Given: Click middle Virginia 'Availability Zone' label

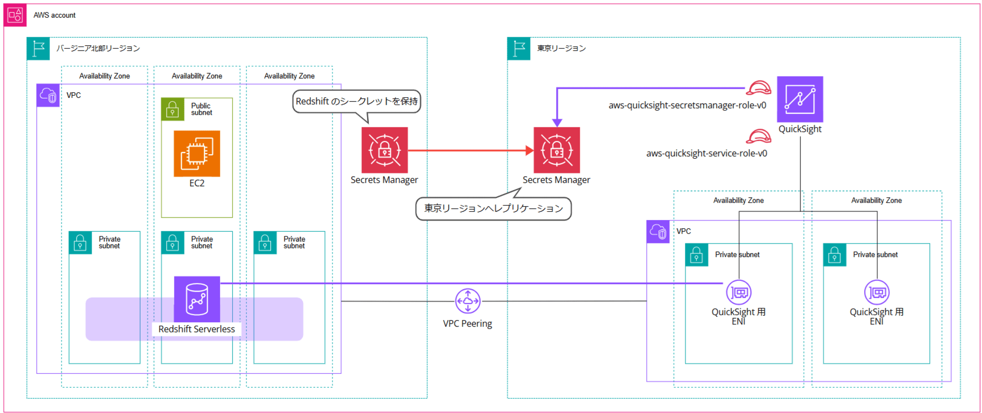Looking at the screenshot, I should [x=197, y=76].
